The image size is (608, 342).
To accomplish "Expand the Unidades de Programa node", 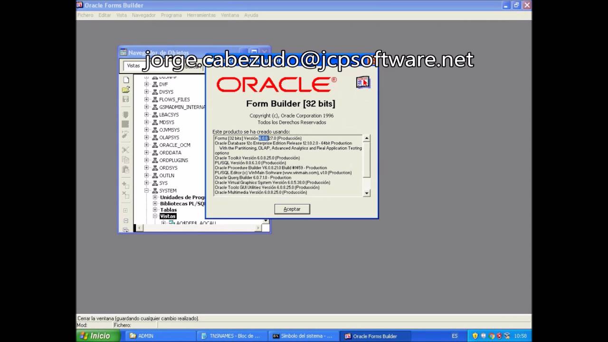I will point(155,197).
